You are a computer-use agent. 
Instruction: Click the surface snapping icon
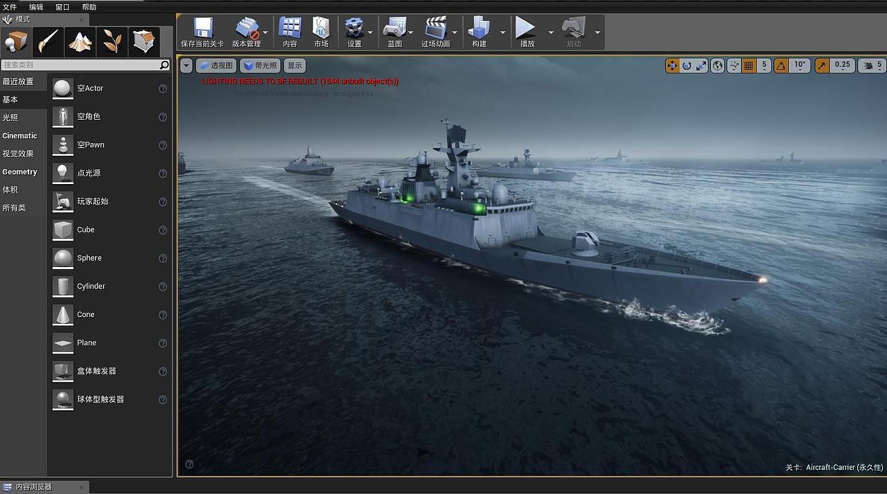pyautogui.click(x=734, y=66)
